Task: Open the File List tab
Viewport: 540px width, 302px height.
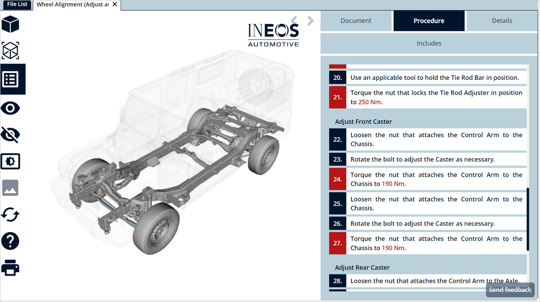Action: pos(17,4)
